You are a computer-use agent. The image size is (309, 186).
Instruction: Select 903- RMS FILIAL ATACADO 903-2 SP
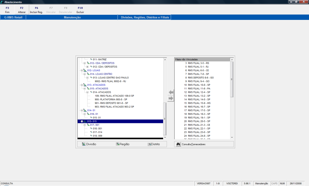point(114,107)
